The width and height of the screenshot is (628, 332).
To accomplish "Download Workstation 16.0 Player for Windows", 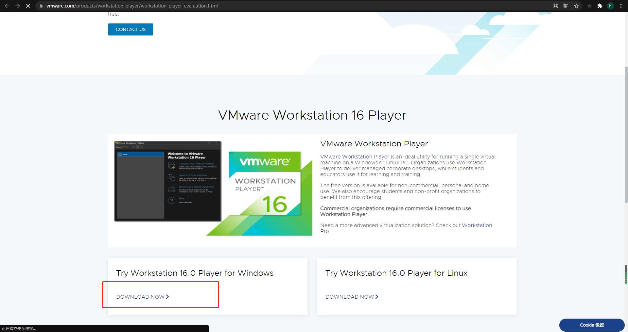I will click(x=142, y=297).
